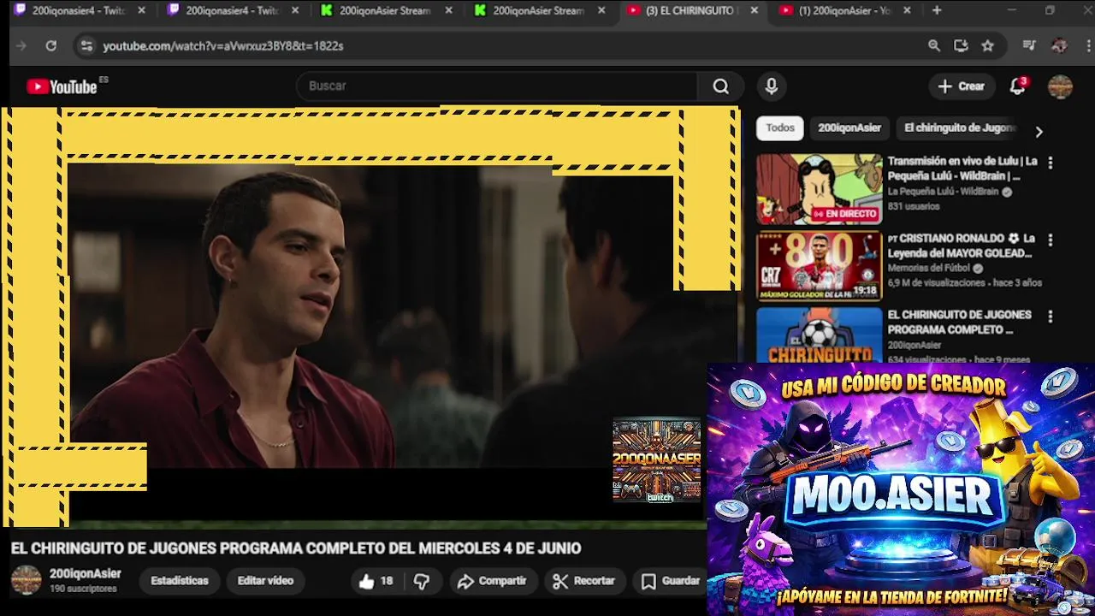Image resolution: width=1095 pixels, height=616 pixels.
Task: Click the Editar vídeo button
Action: (265, 581)
